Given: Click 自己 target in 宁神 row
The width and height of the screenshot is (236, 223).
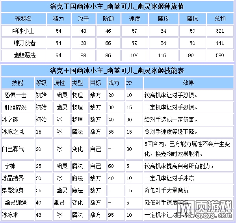Looking at the screenshot, I should point(95,166).
